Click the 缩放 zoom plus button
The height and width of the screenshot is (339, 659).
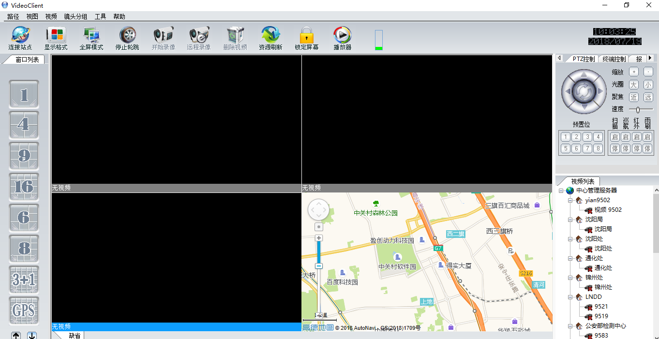tap(633, 72)
